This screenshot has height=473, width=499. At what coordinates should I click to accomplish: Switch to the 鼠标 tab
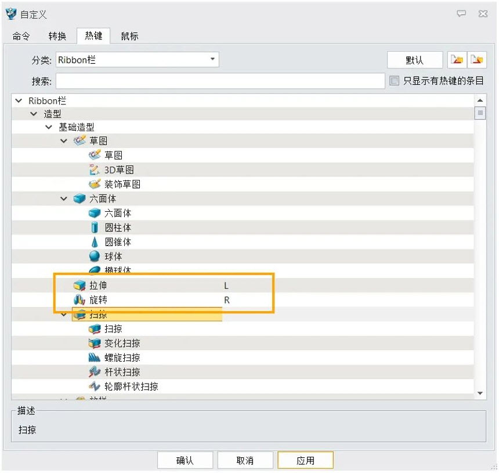(129, 36)
